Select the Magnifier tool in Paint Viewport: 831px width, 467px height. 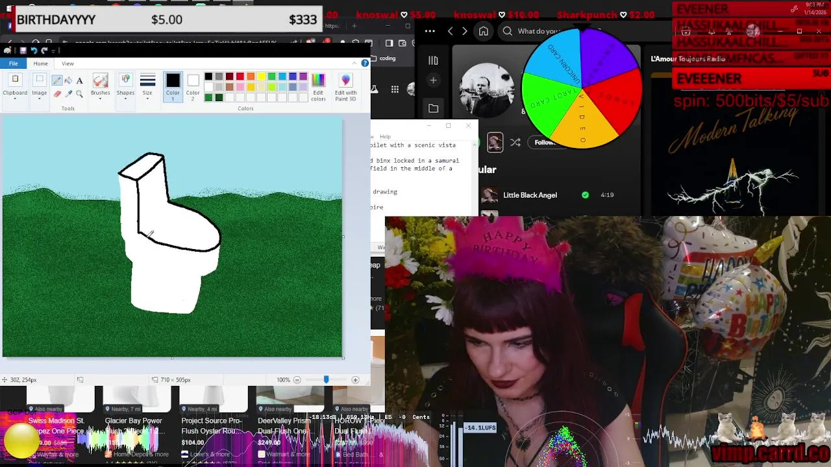click(79, 94)
